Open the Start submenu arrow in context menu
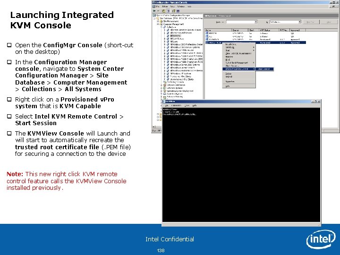Image resolution: width=340 pixels, height=255 pixels. point(254,51)
